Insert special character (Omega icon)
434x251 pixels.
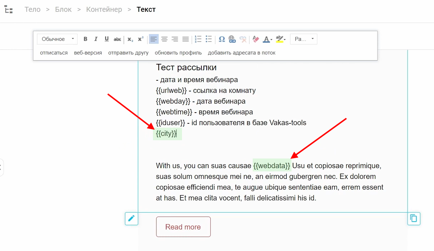pos(222,39)
